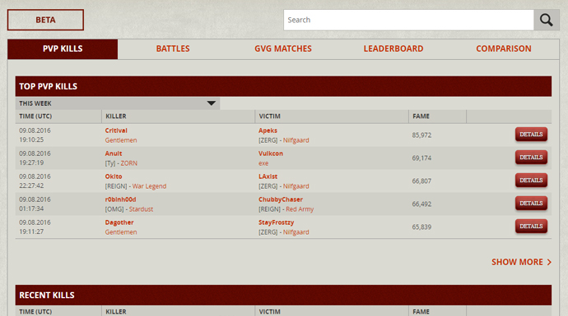The height and width of the screenshot is (316, 568).
Task: Open DETAILS for Anult's kill on Vulkcon
Action: tap(531, 158)
